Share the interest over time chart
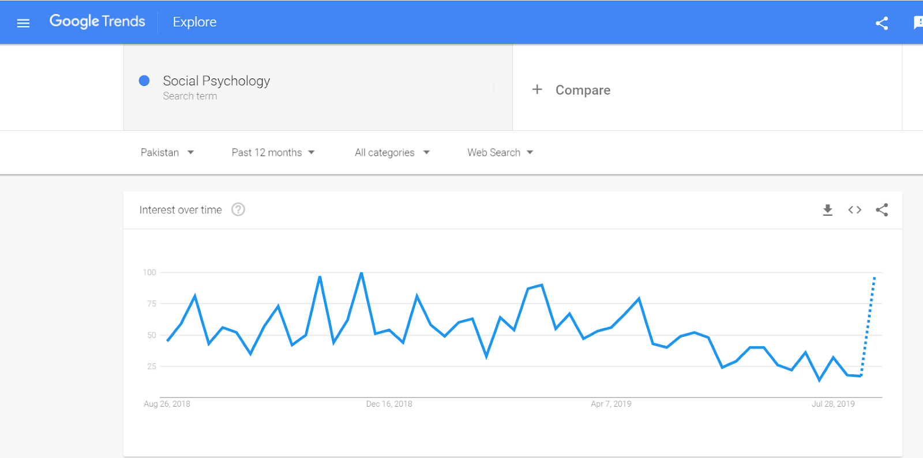 coord(881,210)
